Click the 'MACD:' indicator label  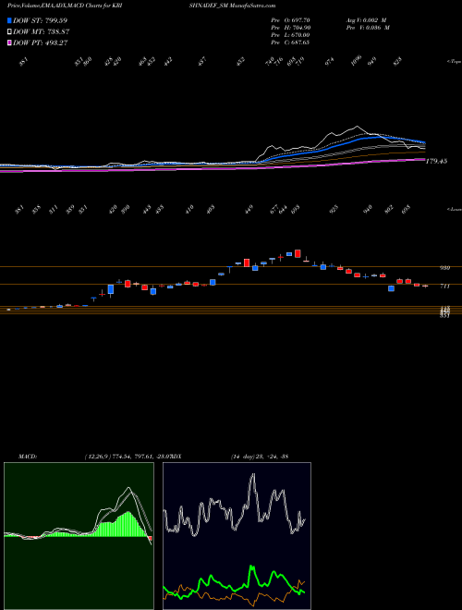(28, 457)
